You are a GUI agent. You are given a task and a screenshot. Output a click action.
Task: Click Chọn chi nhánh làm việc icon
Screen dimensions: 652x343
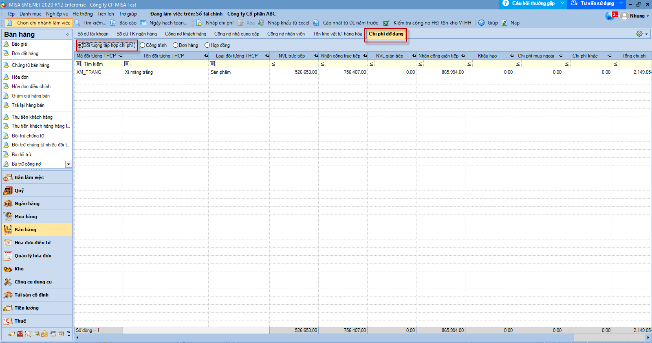point(10,23)
